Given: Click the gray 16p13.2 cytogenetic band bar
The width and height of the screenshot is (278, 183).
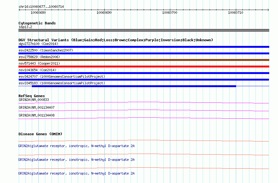Looking at the screenshot, I should pyautogui.click(x=144, y=30).
